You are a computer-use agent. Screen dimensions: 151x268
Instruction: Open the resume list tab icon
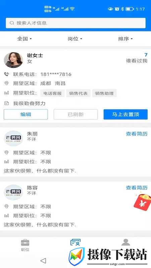[x=75, y=242]
